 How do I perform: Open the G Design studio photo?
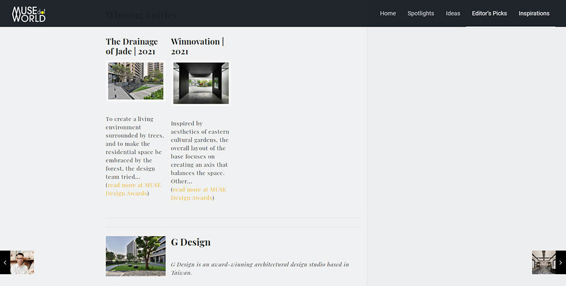(x=136, y=256)
